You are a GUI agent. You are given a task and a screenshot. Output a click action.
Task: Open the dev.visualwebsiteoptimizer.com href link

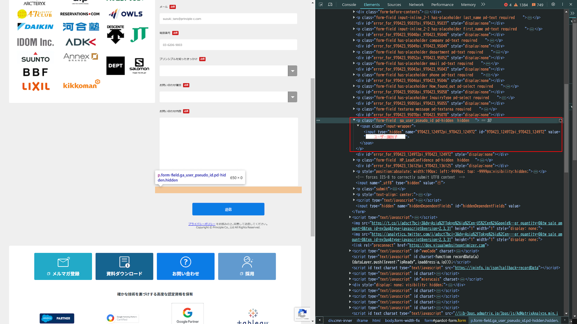[x=447, y=245]
